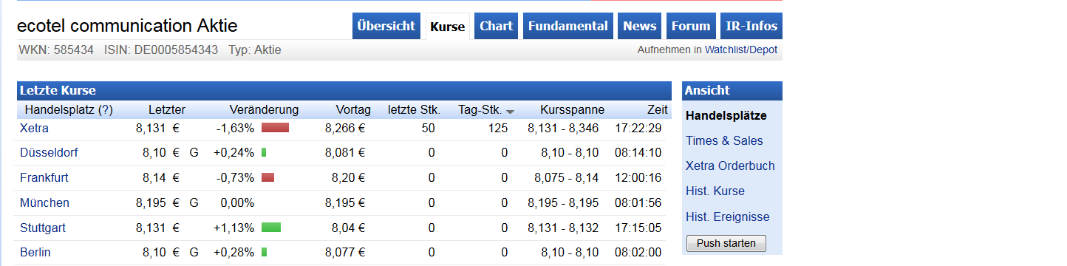This screenshot has height=266, width=1067.
Task: Click the green change bar for Stuttgart
Action: point(271,228)
